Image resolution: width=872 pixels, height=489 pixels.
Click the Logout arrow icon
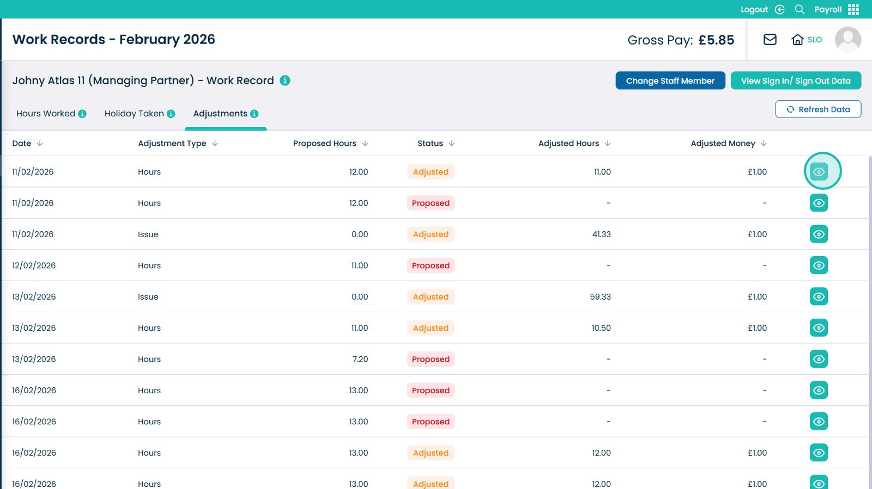coord(780,9)
